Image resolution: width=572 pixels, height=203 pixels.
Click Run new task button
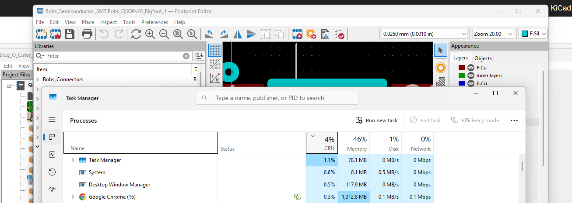(x=376, y=120)
